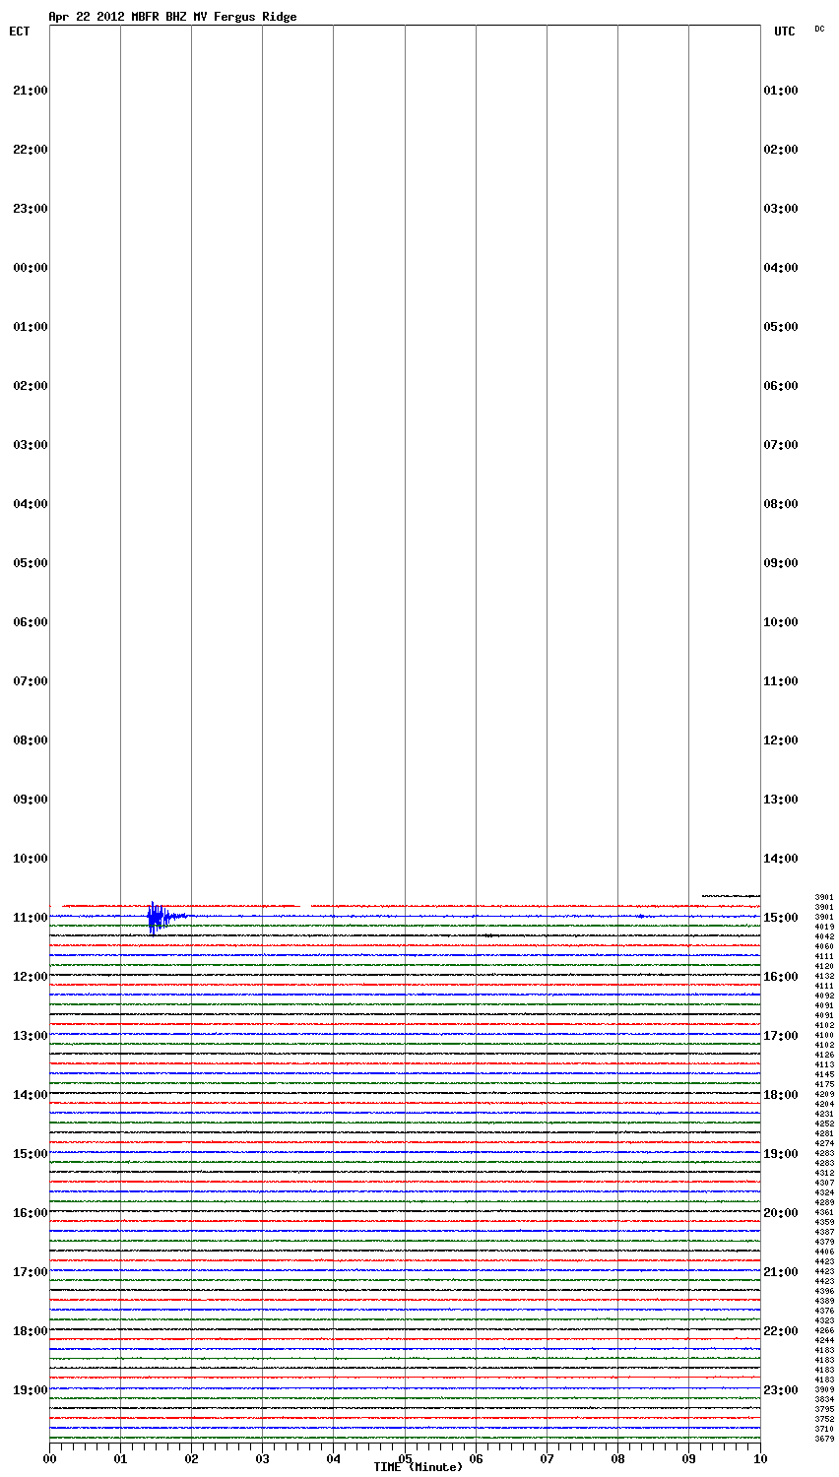The height and width of the screenshot is (1477, 839).
Task: Click the 'DC' label in the top corner
Action: pos(819,29)
